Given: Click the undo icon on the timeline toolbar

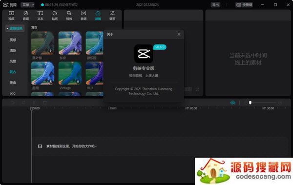Looking at the screenshot, I should coord(13,103).
